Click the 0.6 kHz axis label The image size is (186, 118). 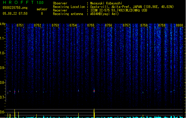(3, 112)
